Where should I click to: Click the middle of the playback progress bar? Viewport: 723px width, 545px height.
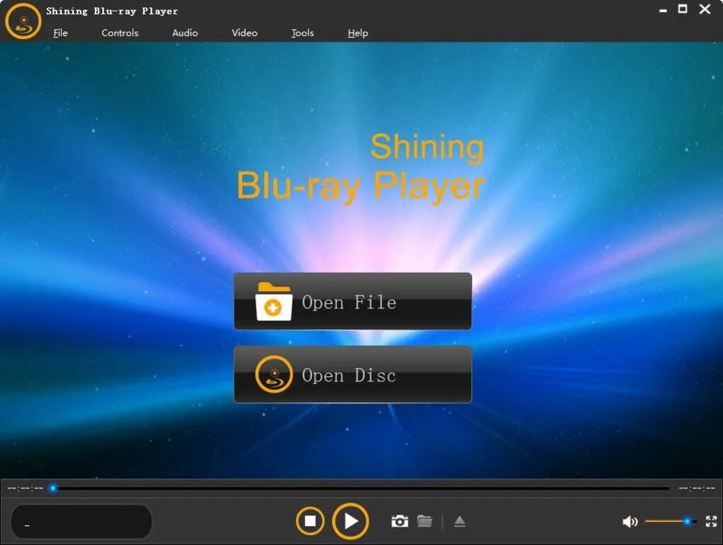coord(361,488)
